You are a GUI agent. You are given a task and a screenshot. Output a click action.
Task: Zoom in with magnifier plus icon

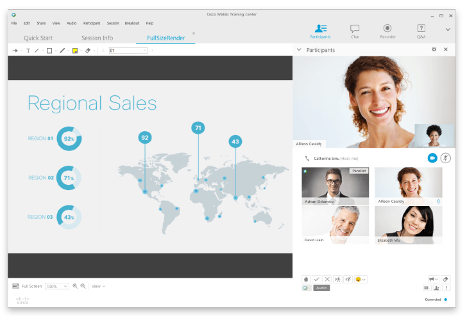[x=75, y=286]
